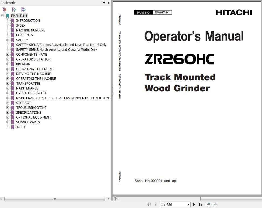Expand all bookmarks double-arrow icon
262x208 pixels.
pos(104,3)
